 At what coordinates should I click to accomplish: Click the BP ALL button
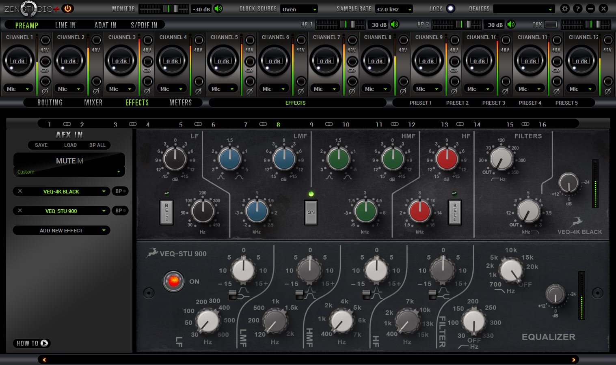[97, 145]
